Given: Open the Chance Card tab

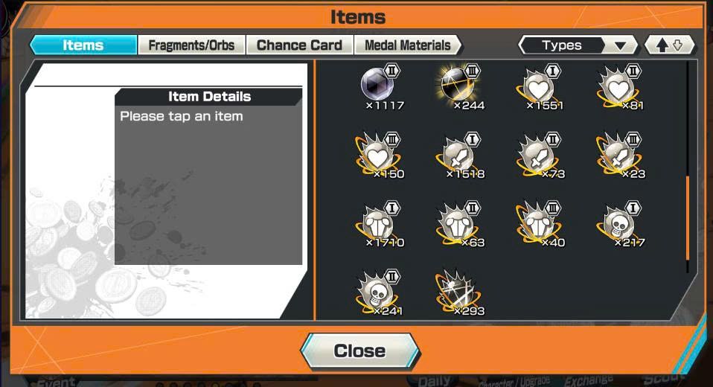Looking at the screenshot, I should click(299, 45).
